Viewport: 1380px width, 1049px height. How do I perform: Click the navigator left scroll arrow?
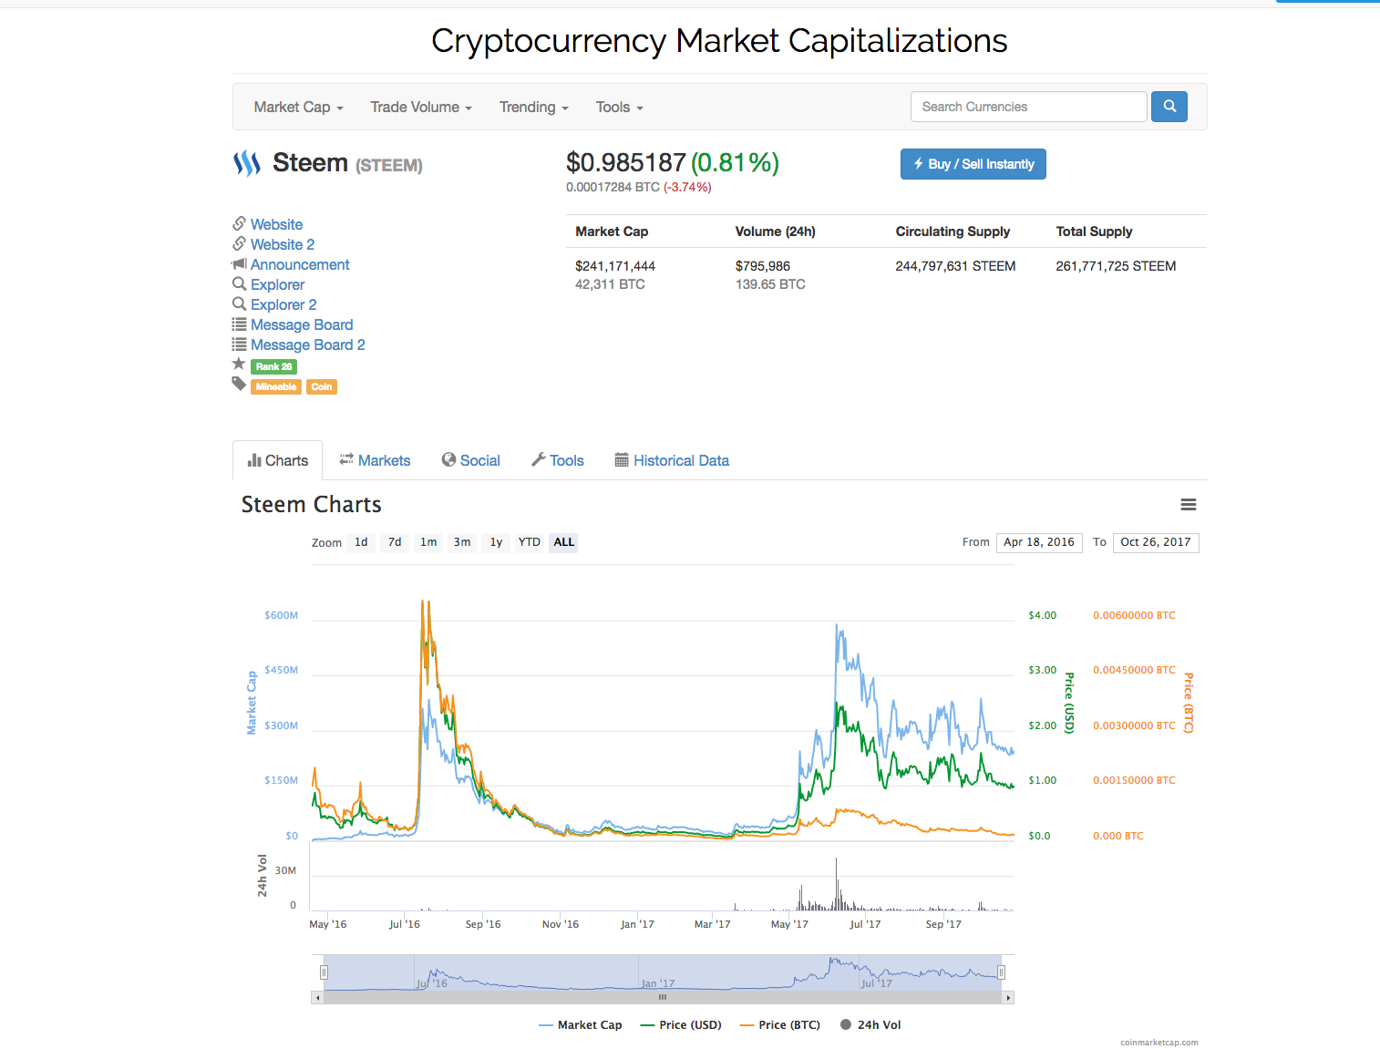coord(317,998)
